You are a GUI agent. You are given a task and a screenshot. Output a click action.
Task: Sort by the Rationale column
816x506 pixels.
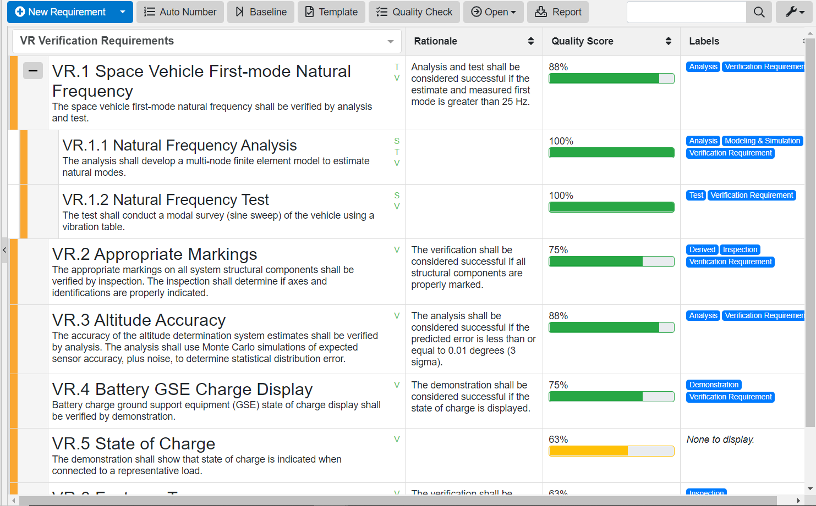click(x=530, y=41)
